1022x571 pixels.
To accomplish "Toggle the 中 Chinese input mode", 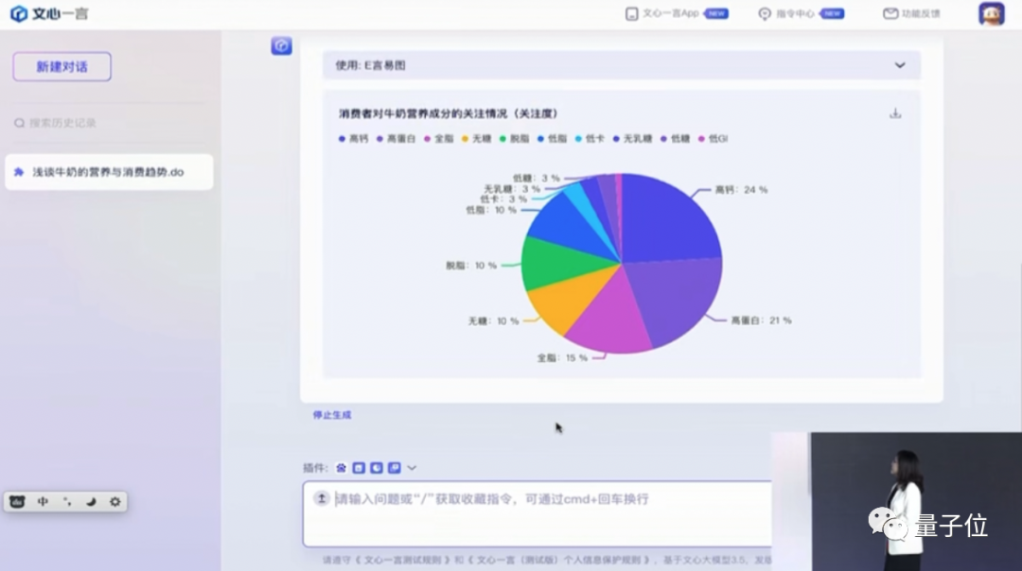I will [43, 501].
